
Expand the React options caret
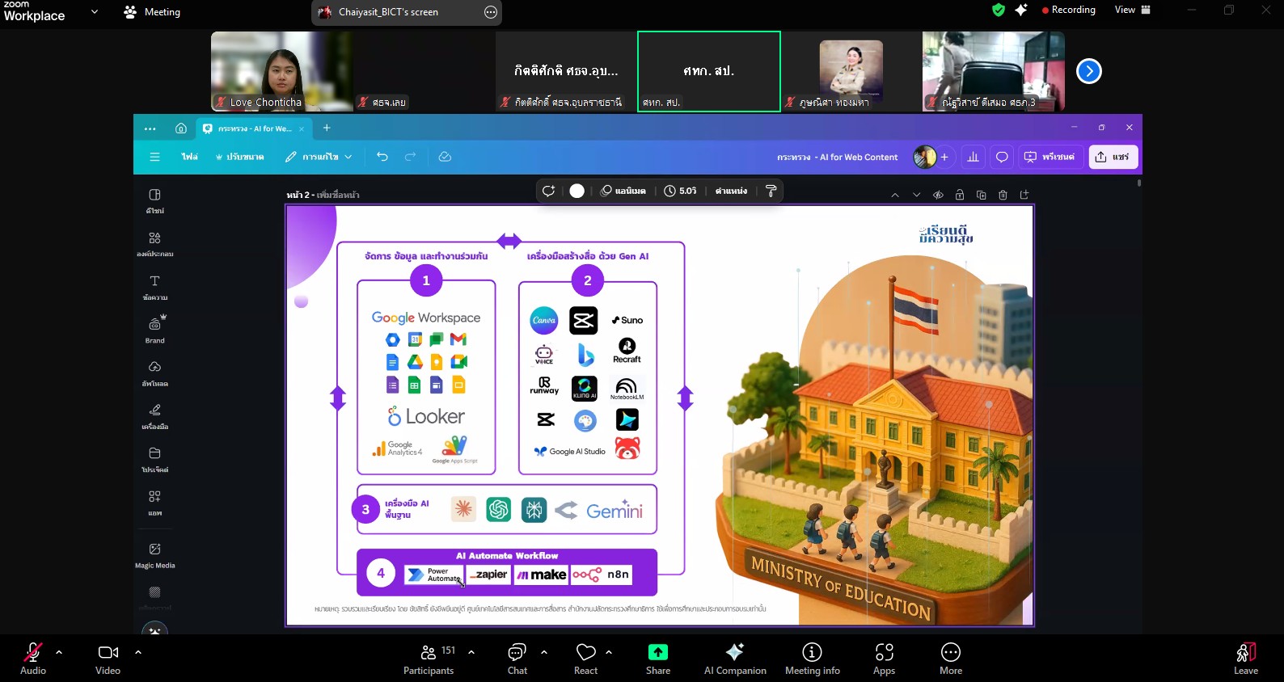[609, 652]
